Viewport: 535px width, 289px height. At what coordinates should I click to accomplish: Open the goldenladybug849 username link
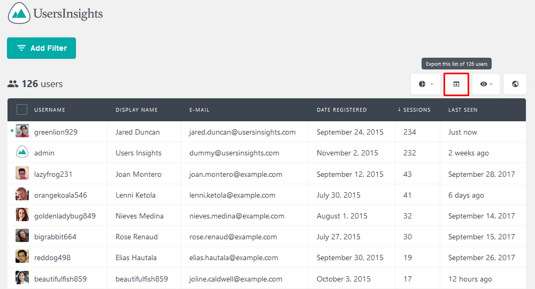(65, 216)
